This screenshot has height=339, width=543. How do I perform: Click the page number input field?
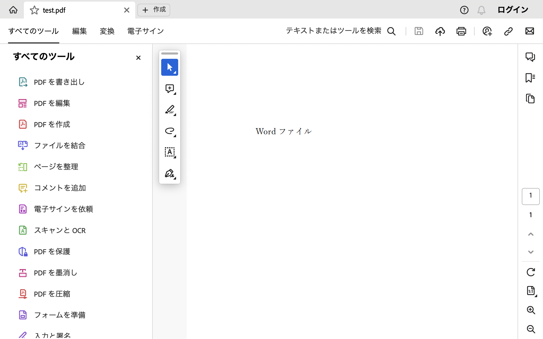tap(531, 196)
